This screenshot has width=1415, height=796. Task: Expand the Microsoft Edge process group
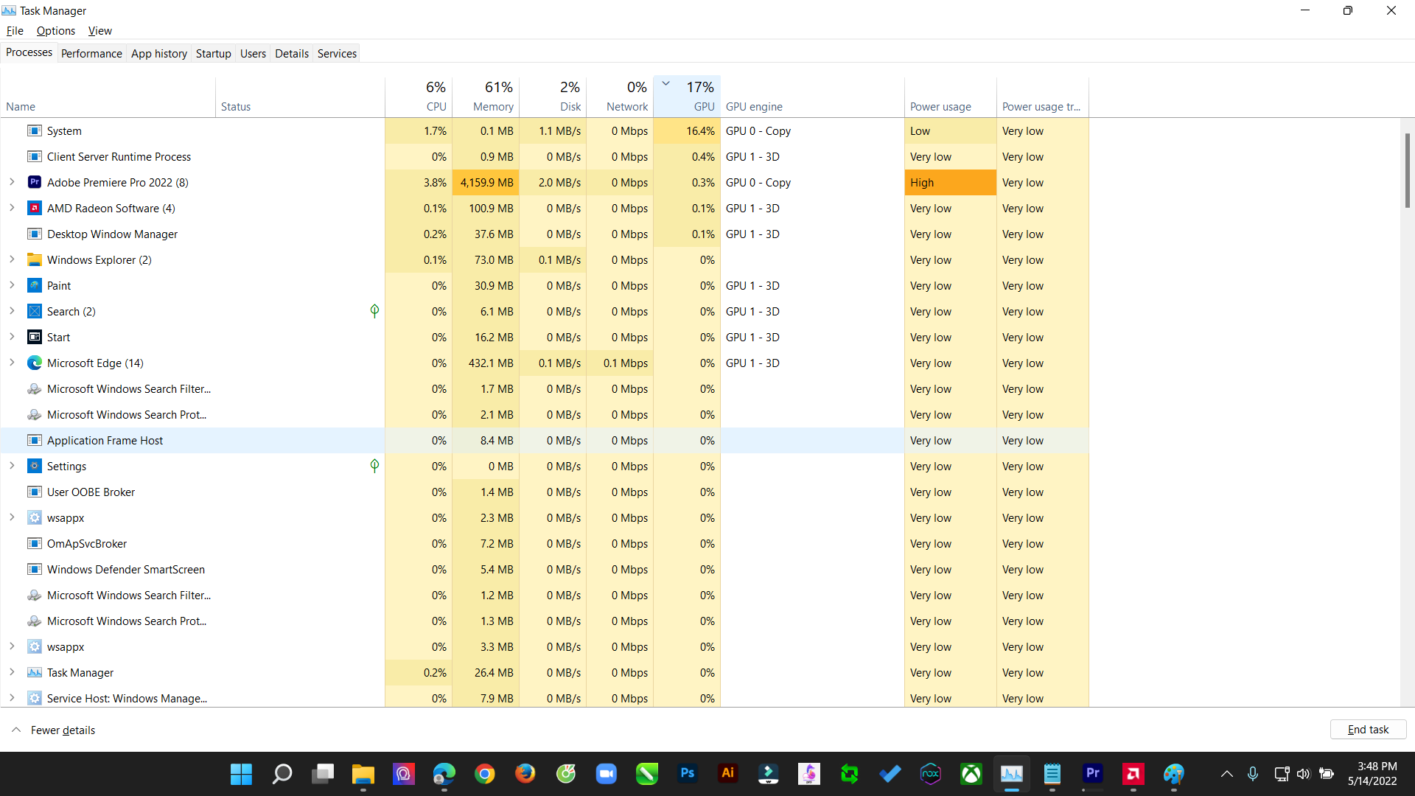(12, 363)
